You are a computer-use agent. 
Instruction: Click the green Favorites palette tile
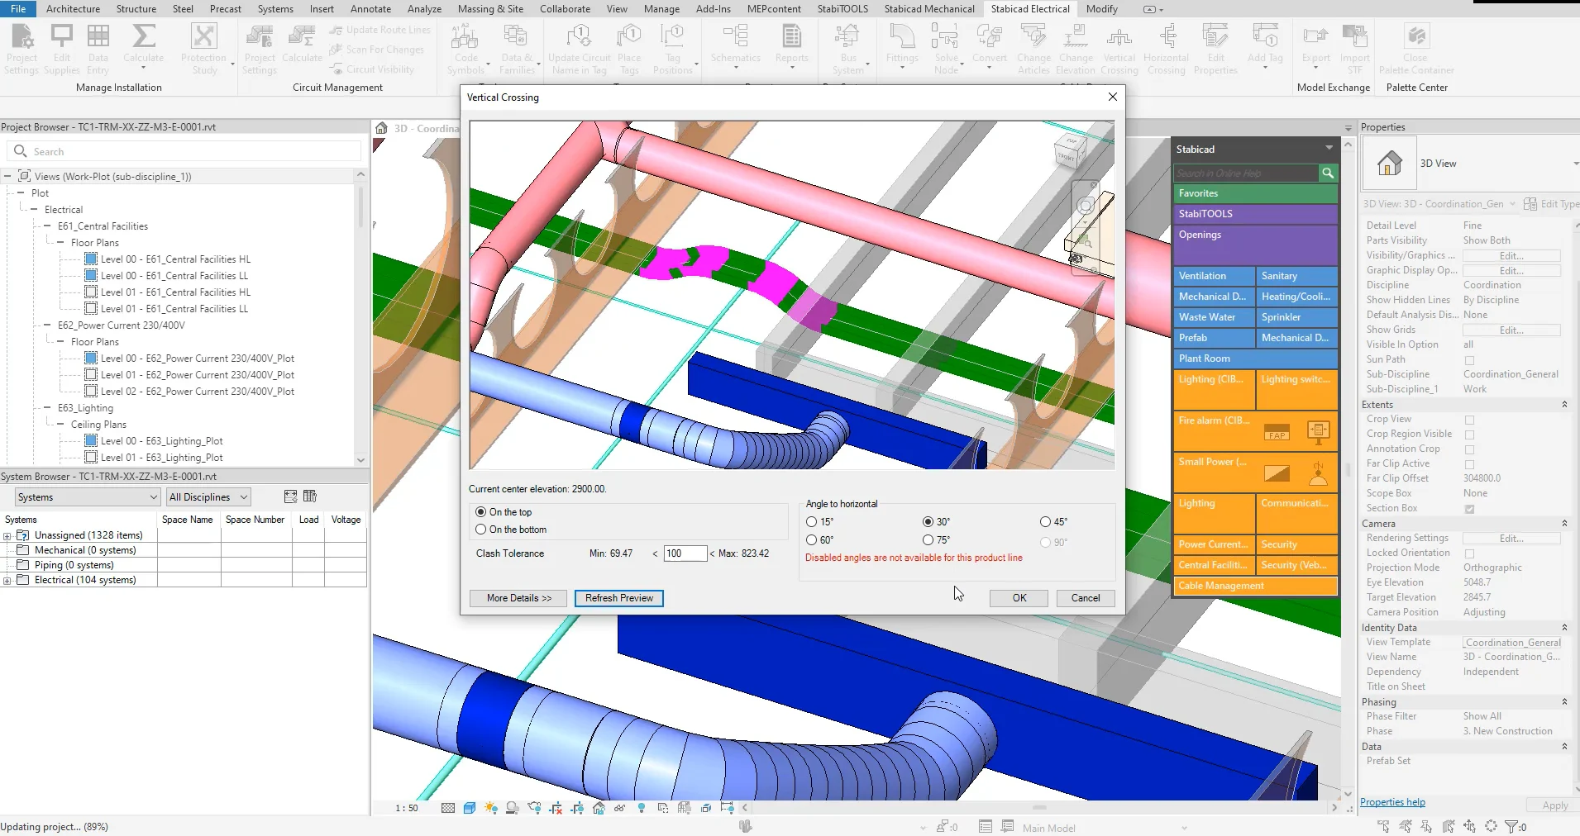1254,193
